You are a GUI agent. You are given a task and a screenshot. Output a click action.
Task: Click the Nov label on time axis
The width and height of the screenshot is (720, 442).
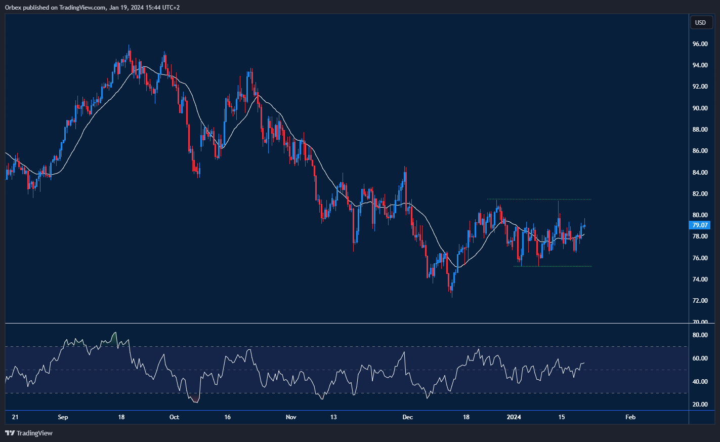[291, 417]
